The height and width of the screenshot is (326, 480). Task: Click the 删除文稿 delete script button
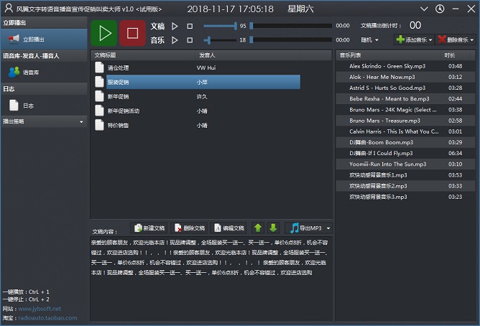(189, 228)
